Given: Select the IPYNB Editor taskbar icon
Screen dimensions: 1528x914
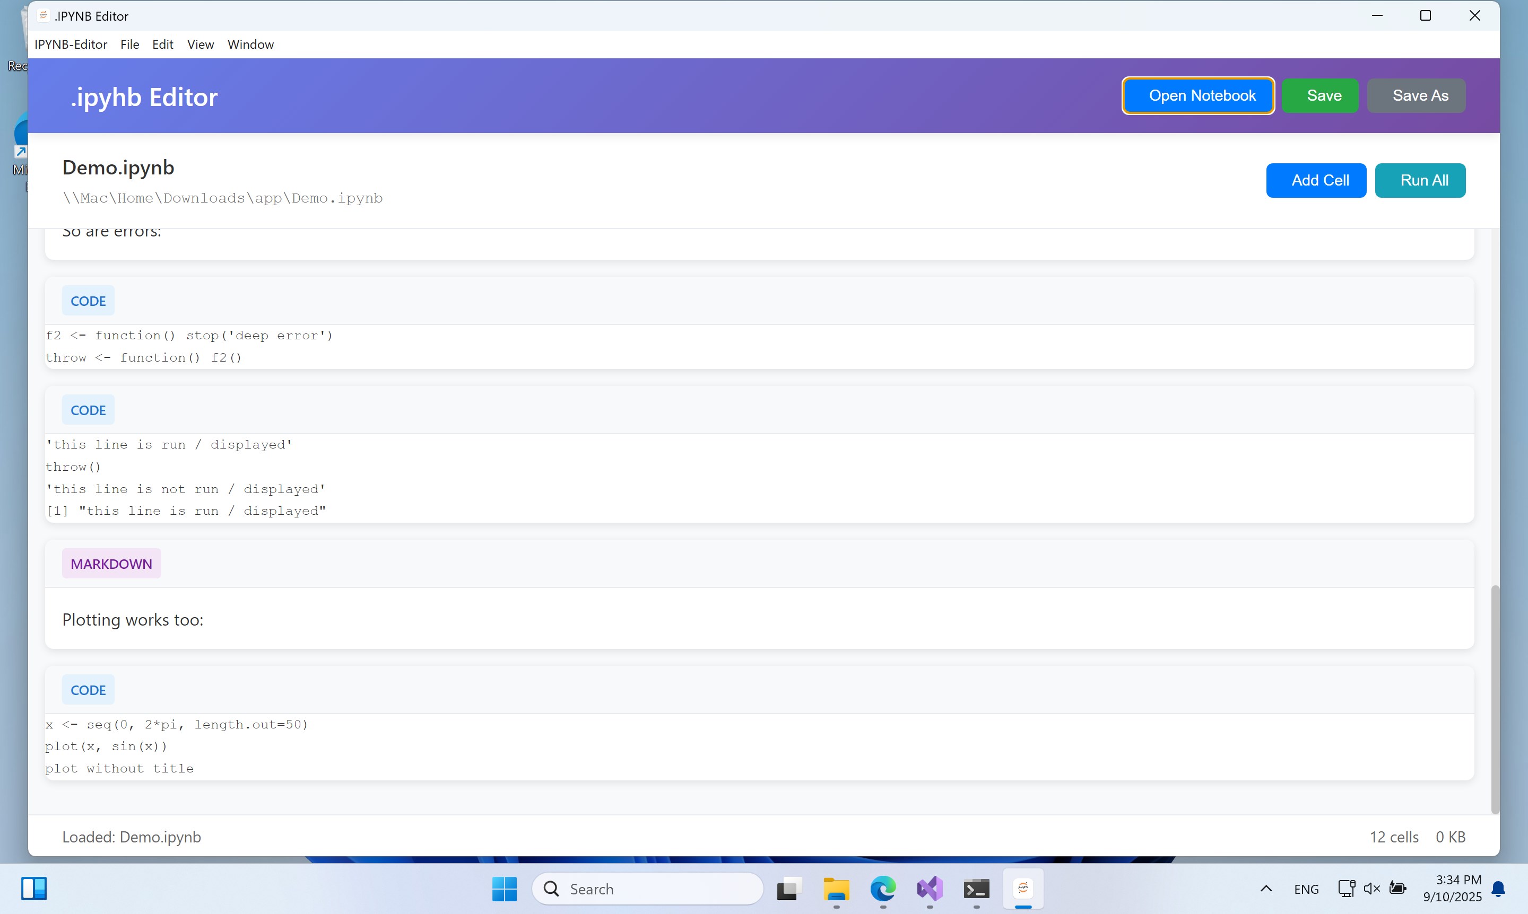Looking at the screenshot, I should pos(1023,889).
